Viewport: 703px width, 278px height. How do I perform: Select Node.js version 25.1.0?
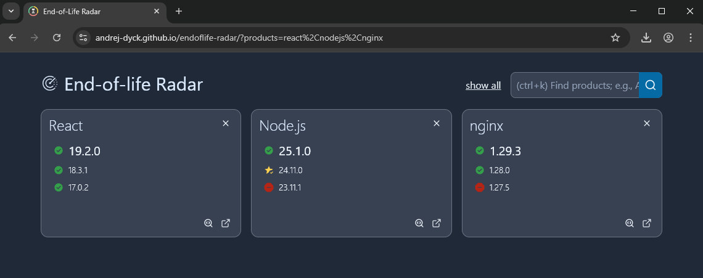(x=295, y=151)
